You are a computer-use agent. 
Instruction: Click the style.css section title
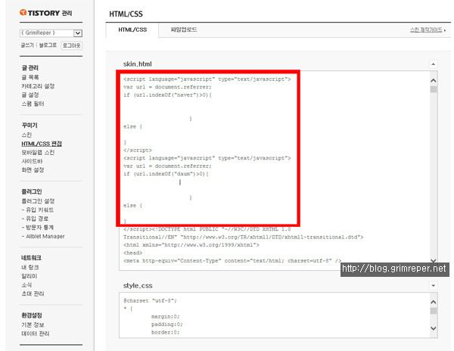pos(138,286)
